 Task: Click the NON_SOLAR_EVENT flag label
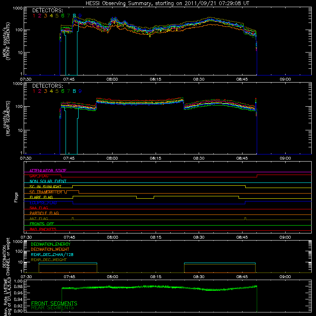tap(48, 181)
